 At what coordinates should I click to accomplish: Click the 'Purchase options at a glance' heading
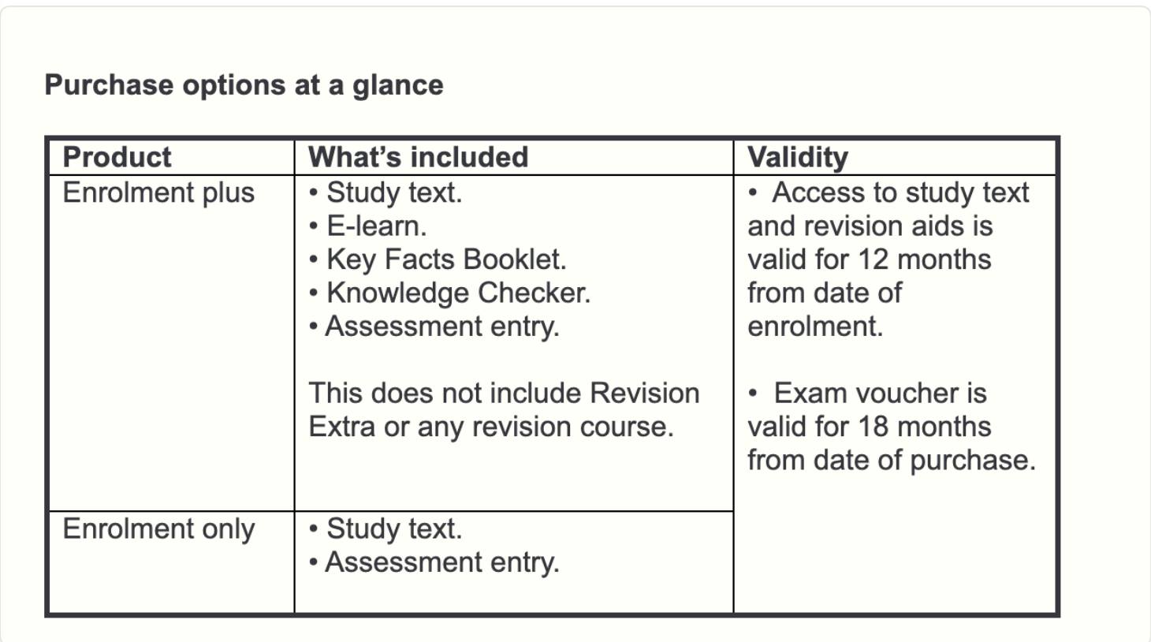coord(244,85)
